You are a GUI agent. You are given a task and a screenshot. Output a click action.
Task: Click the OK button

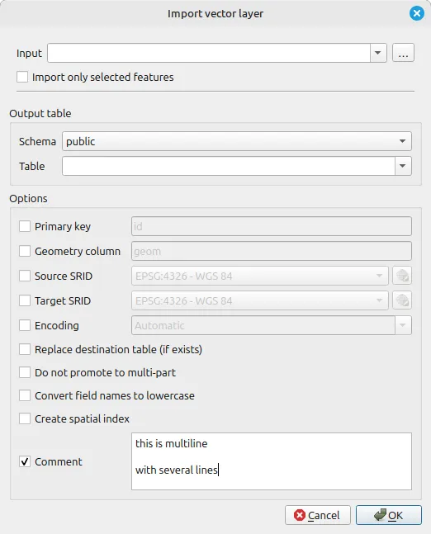point(389,515)
